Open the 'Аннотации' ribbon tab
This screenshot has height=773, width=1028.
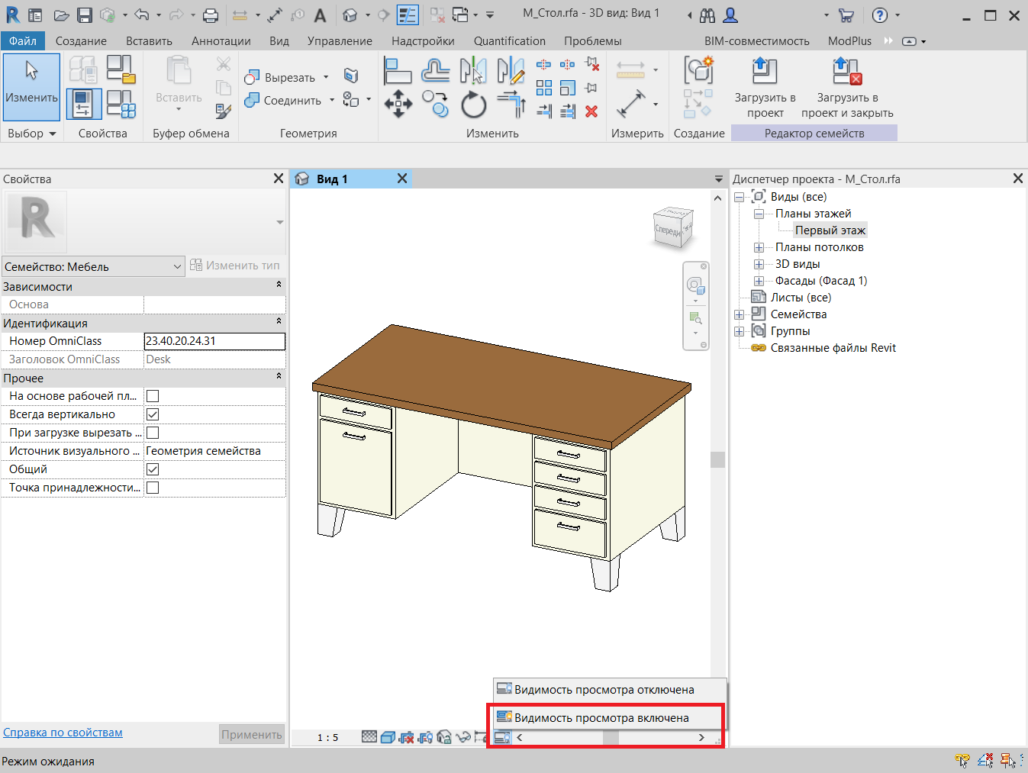pyautogui.click(x=221, y=41)
